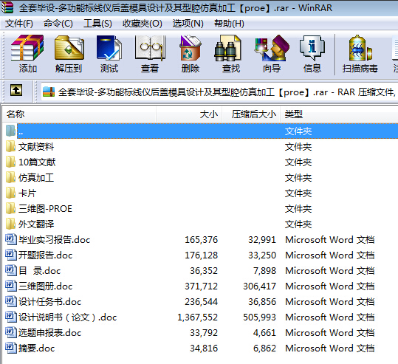The height and width of the screenshot is (364, 398).
Task: Select the file 设计说明书（论文）.doc
Action: click(x=67, y=317)
